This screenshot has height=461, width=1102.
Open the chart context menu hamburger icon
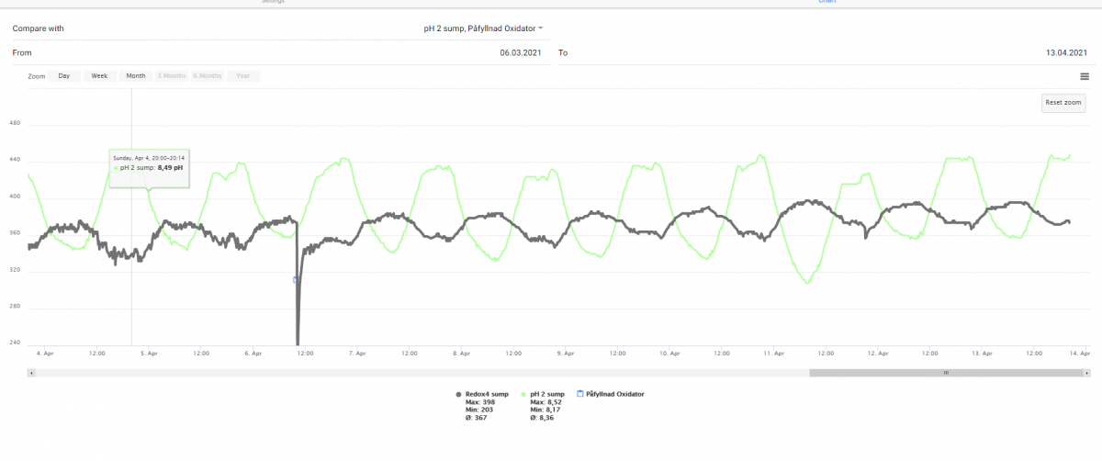click(x=1085, y=76)
